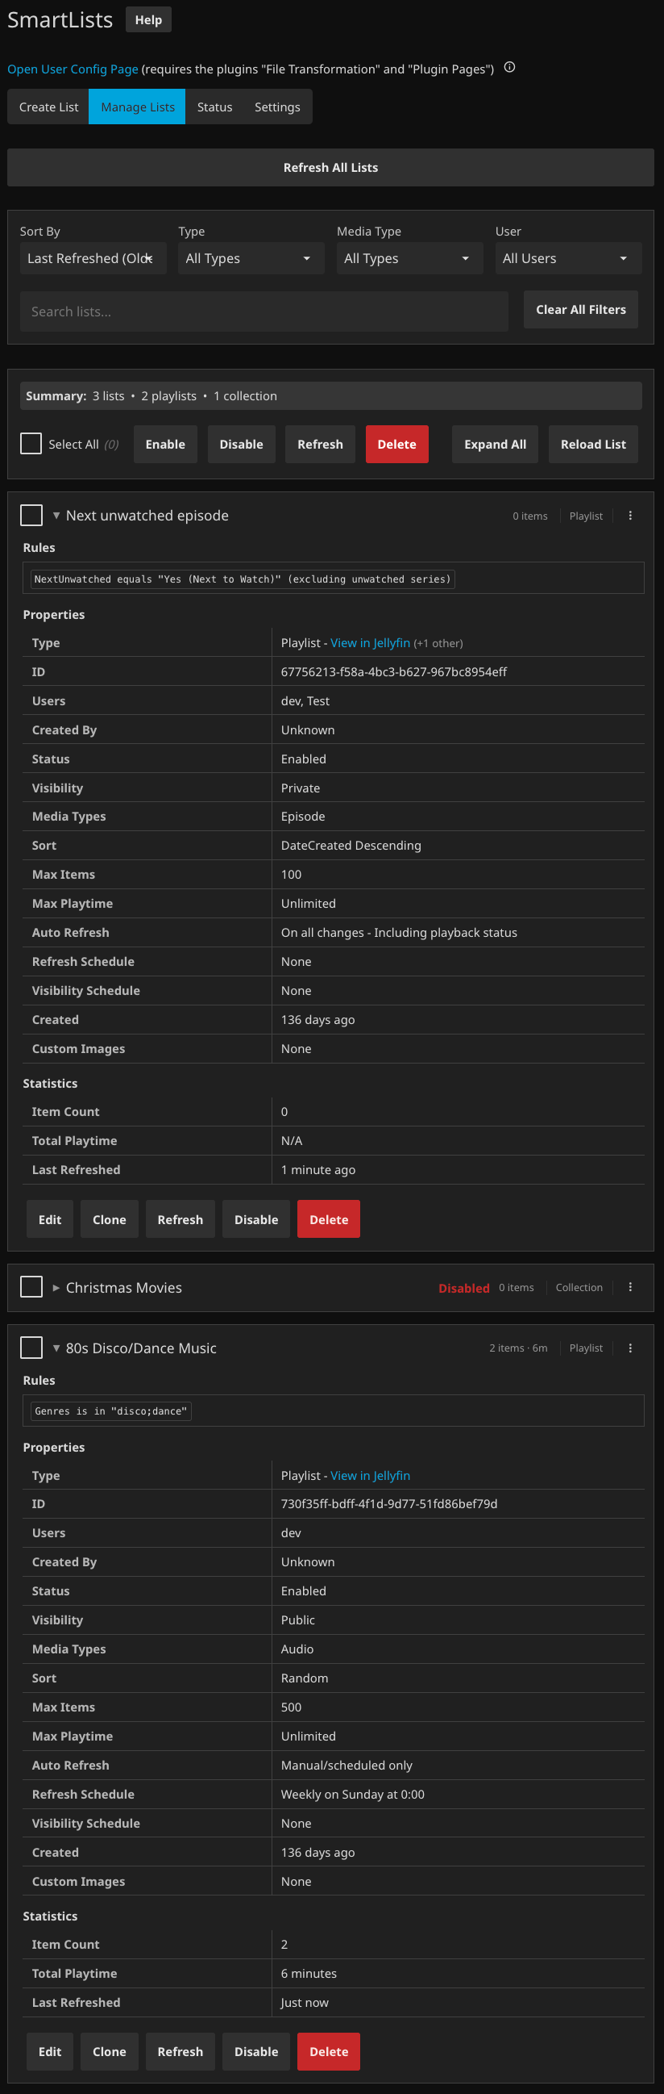
Task: Open User Config Page link
Action: coord(73,69)
